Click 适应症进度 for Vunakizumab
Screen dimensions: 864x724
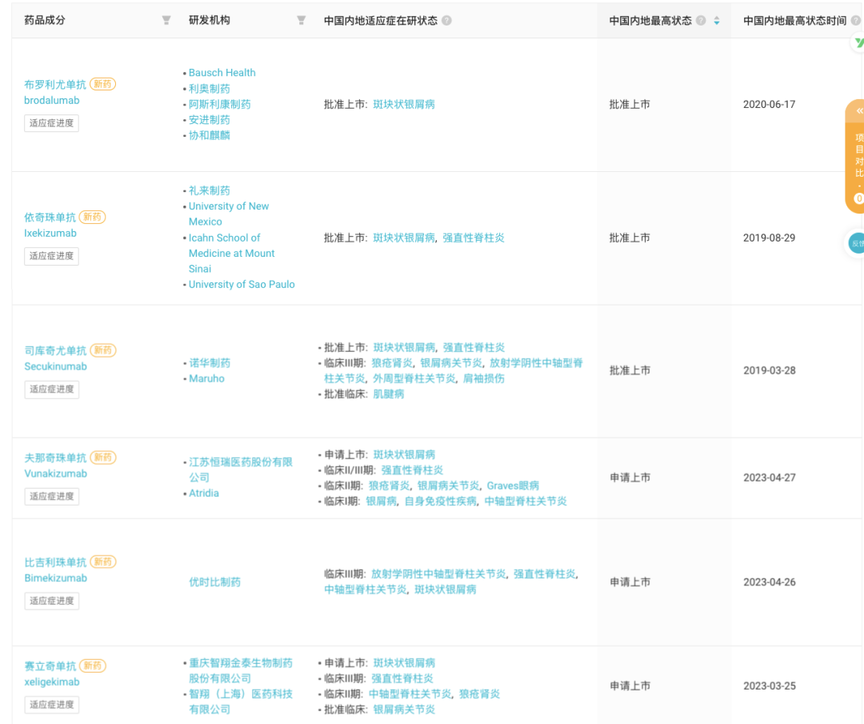[51, 496]
